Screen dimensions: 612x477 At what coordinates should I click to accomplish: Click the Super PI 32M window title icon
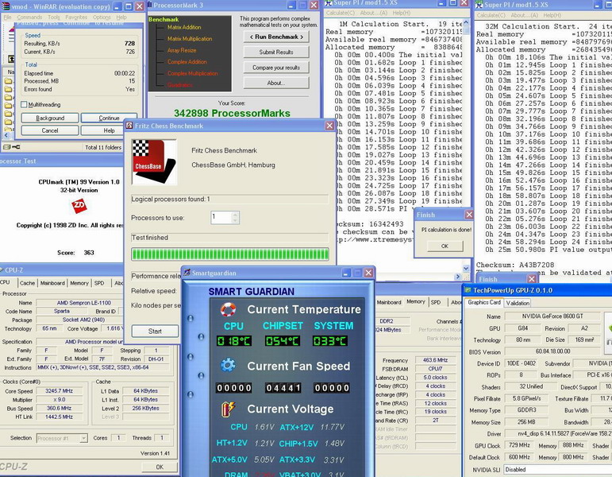tap(479, 5)
